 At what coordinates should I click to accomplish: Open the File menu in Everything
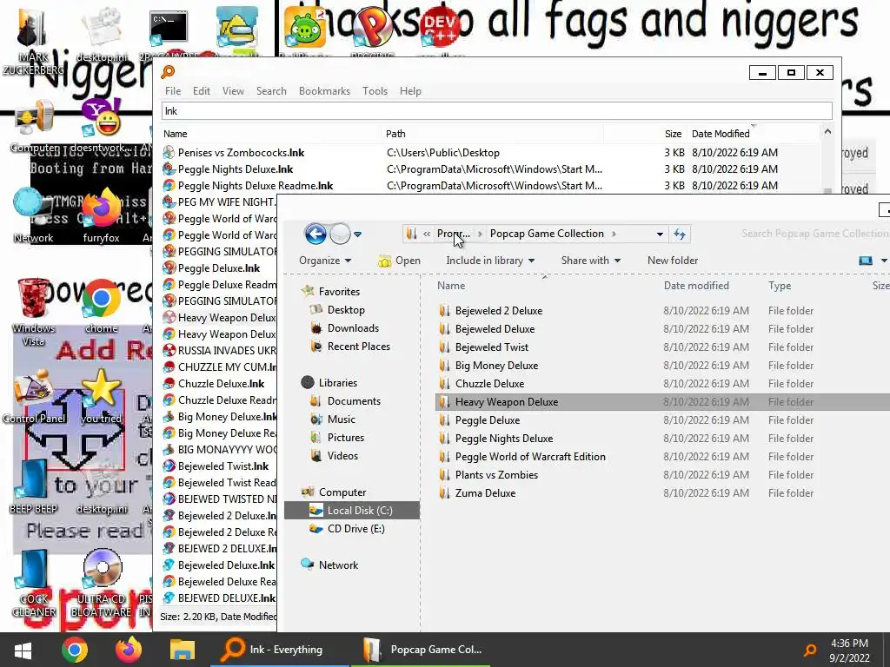point(173,90)
